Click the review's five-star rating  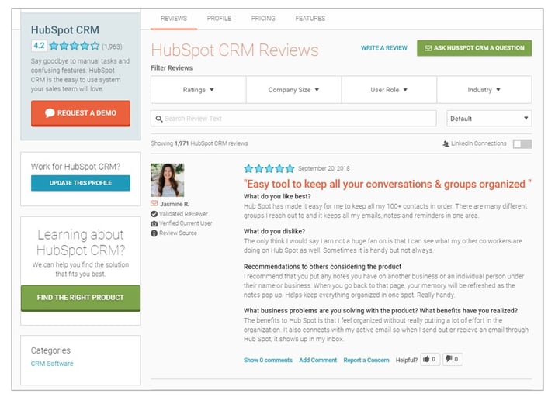point(269,168)
